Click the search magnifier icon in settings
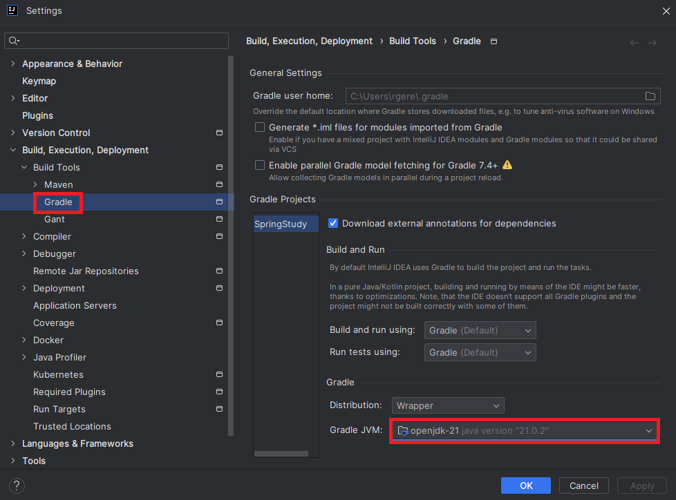 click(x=14, y=41)
